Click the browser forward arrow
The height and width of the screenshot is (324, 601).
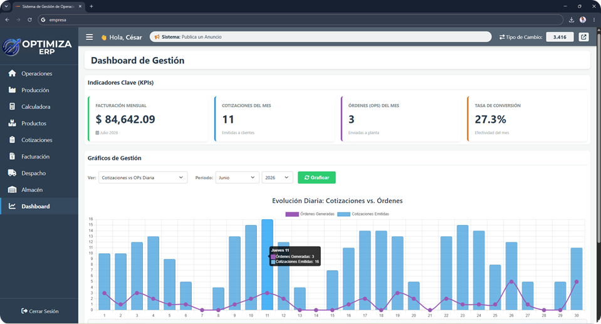[x=18, y=19]
